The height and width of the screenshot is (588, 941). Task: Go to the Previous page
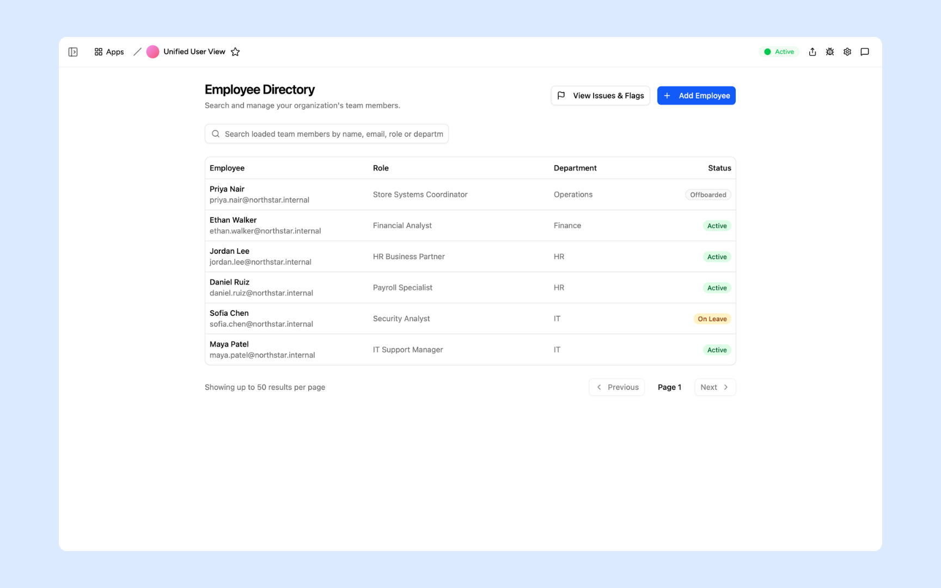(x=616, y=387)
